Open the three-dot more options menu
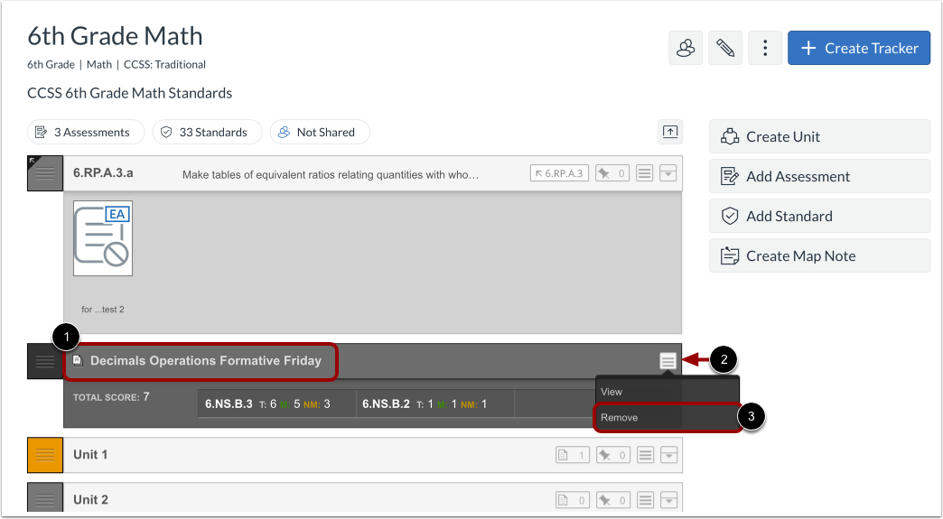The height and width of the screenshot is (519, 943). click(765, 48)
